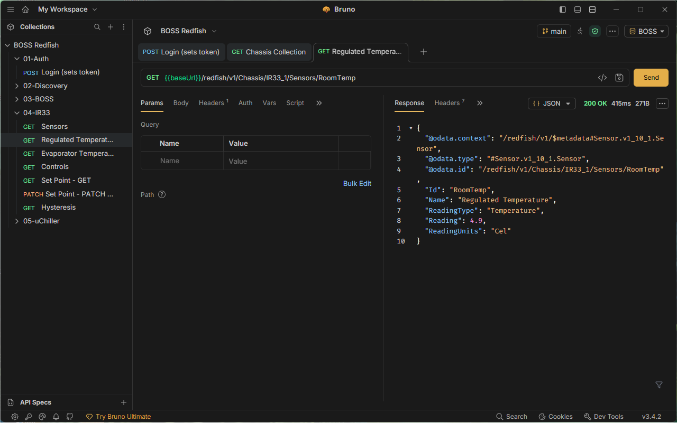Click the Send button
677x423 pixels.
click(651, 78)
